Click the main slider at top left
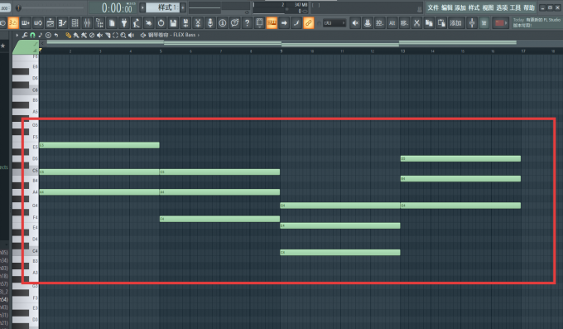This screenshot has width=563, height=329. tap(51, 7)
